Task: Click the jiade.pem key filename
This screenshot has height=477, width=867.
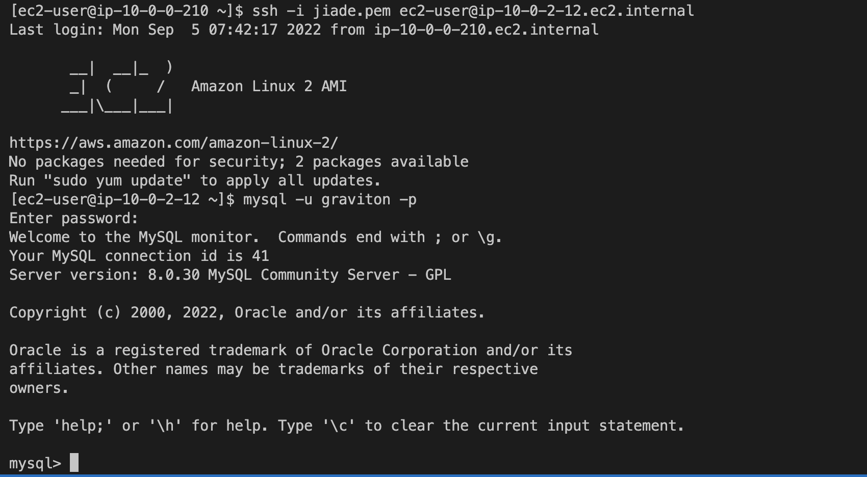Action: click(x=351, y=11)
